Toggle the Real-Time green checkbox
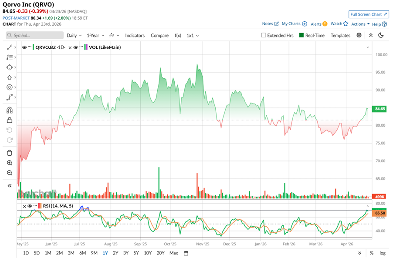The image size is (393, 258). pos(302,35)
